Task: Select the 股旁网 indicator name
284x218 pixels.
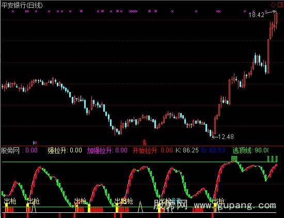Action: (x=10, y=150)
